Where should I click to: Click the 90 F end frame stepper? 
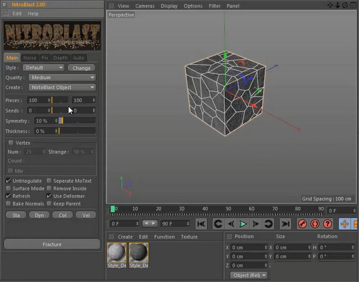(x=188, y=223)
